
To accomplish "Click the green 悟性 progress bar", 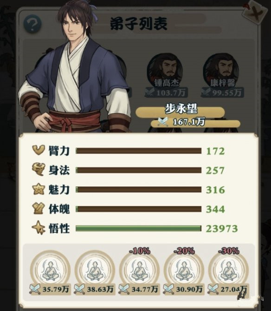I will click(139, 228).
